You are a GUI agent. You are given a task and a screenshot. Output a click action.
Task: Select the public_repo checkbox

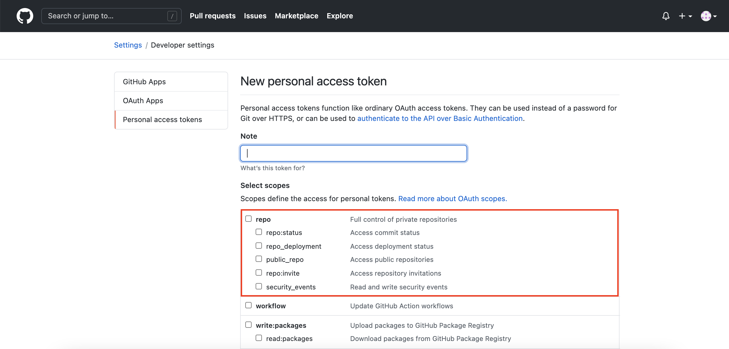coord(259,259)
